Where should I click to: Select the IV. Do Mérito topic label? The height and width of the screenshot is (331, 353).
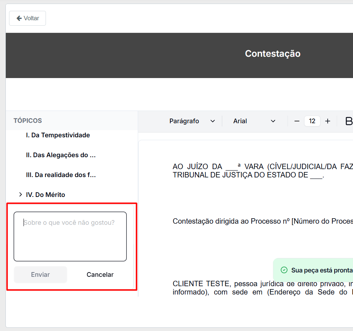[46, 195]
